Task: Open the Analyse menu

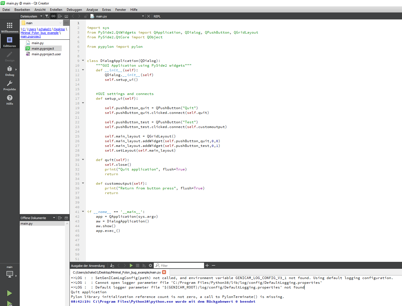Action: [x=92, y=10]
